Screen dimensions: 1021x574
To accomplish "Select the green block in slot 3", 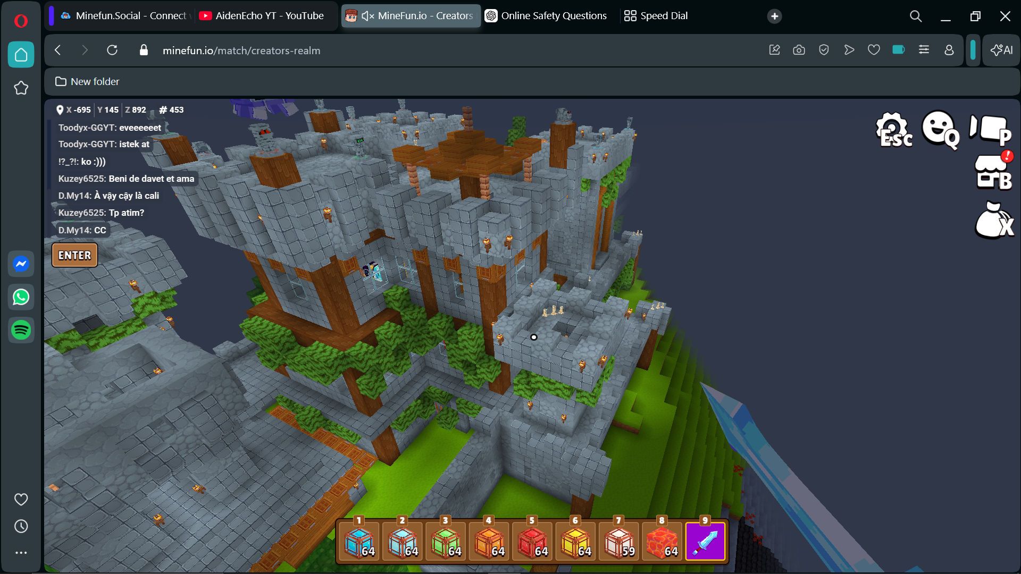I will (x=446, y=541).
